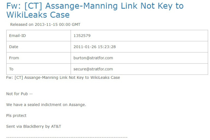This screenshot has height=140, width=210.
Task: Click the "Not for Pub --" line
Action: coord(19,94)
